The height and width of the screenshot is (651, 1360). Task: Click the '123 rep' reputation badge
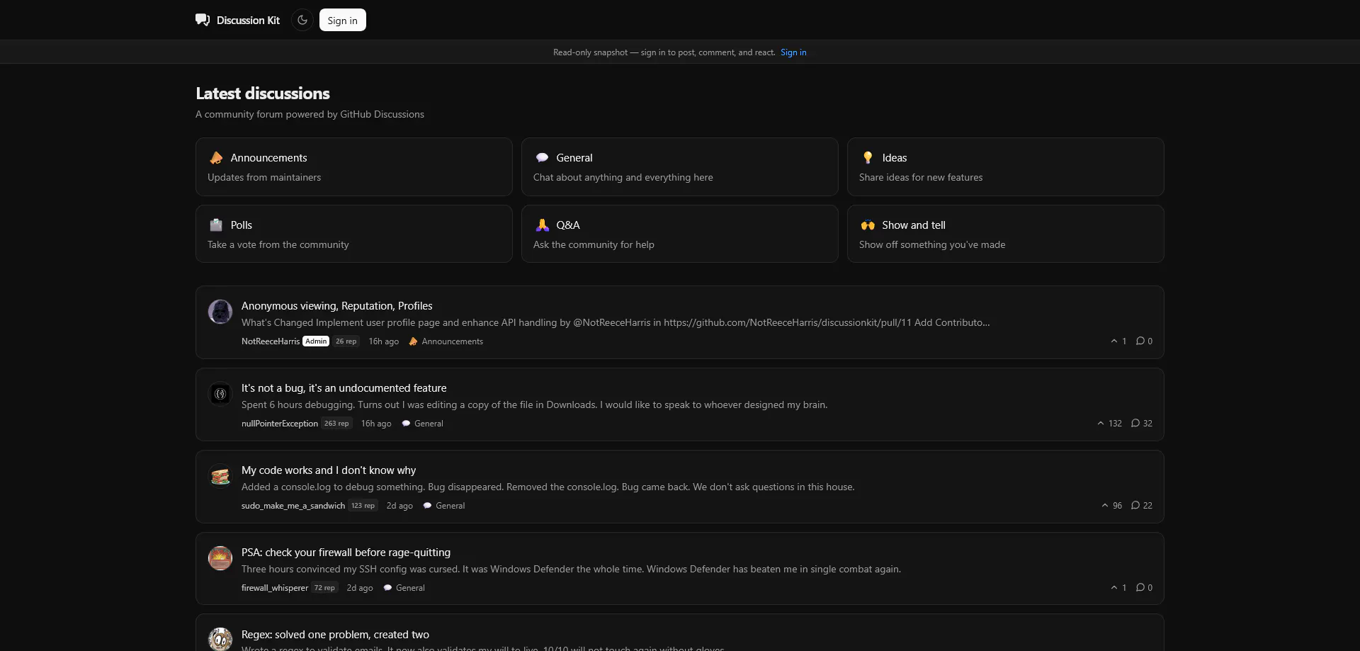click(363, 506)
